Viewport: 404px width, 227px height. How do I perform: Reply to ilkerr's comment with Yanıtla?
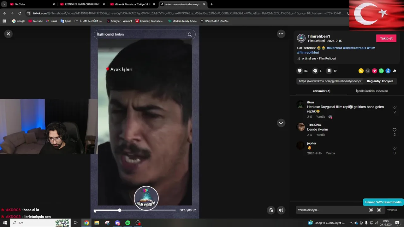pyautogui.click(x=321, y=117)
